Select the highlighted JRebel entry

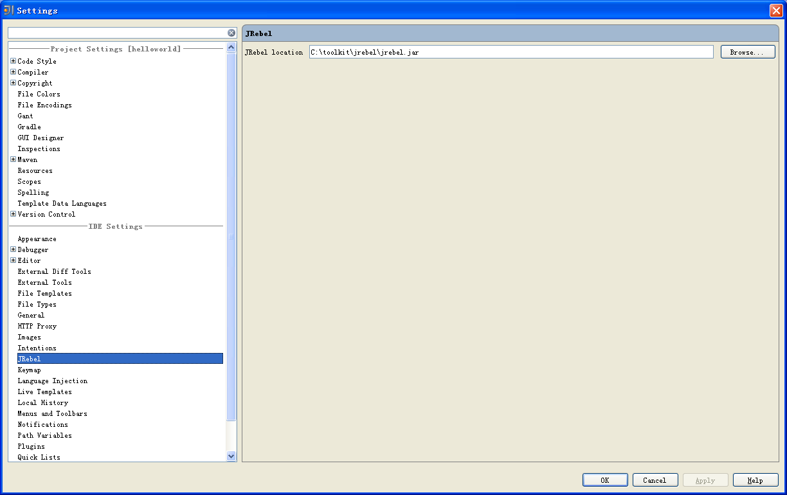click(x=120, y=359)
